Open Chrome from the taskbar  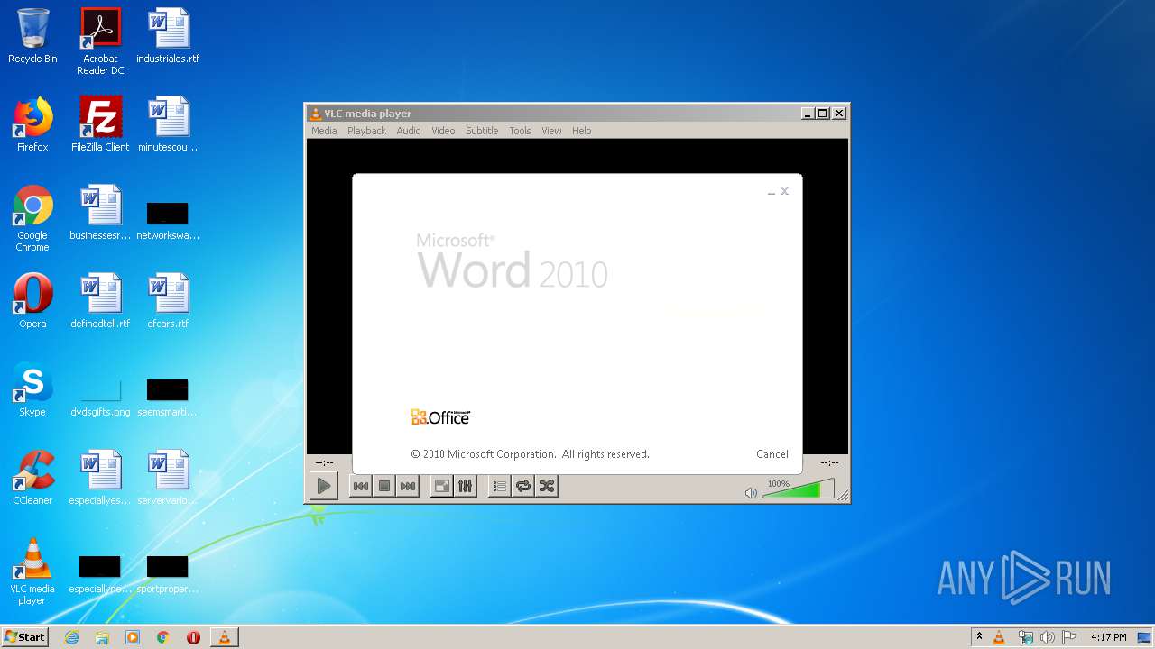163,637
